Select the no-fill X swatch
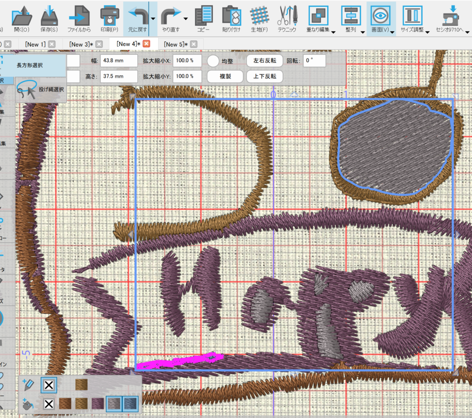This screenshot has width=472, height=418. tap(49, 405)
